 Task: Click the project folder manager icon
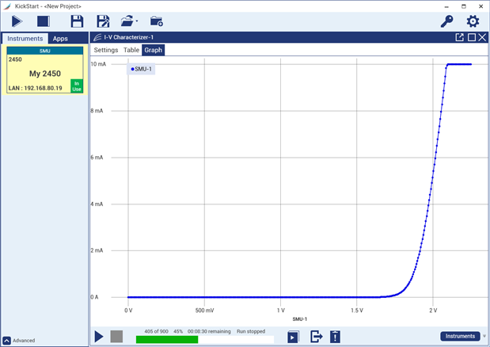coord(156,21)
